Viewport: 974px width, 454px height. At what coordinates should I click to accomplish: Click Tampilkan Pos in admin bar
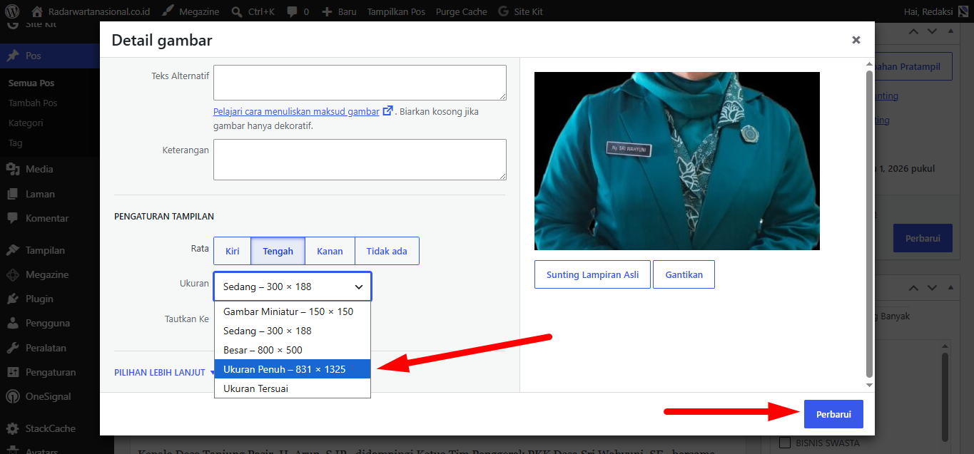click(396, 11)
